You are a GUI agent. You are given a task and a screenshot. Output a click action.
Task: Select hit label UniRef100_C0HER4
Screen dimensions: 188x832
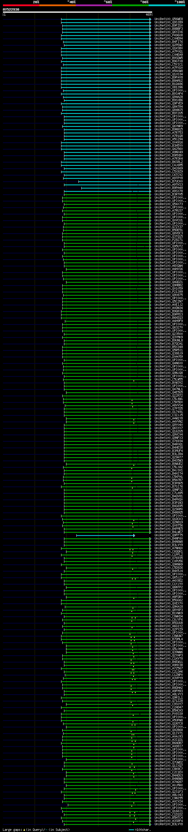point(169,38)
